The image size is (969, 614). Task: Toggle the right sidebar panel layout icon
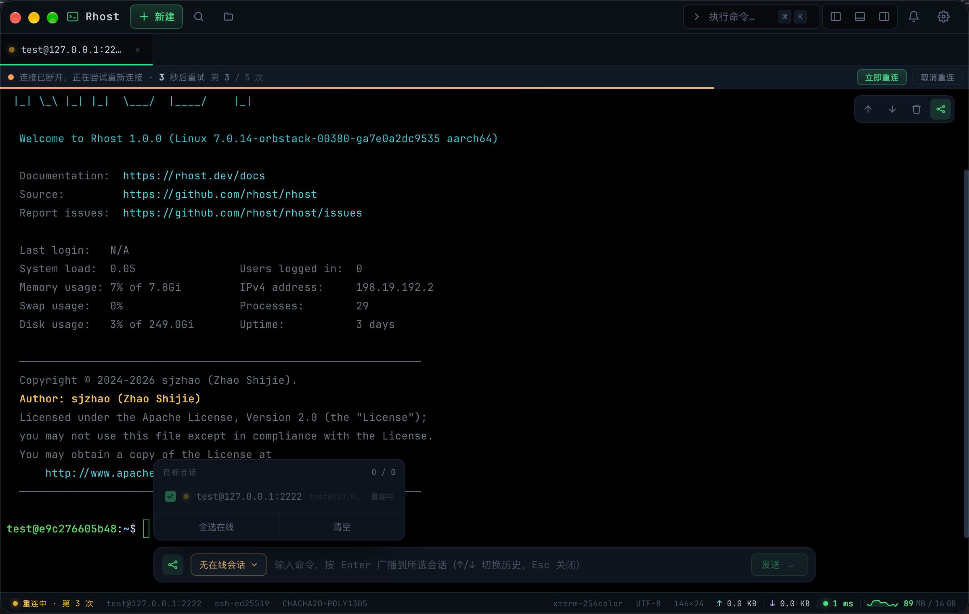click(x=884, y=17)
